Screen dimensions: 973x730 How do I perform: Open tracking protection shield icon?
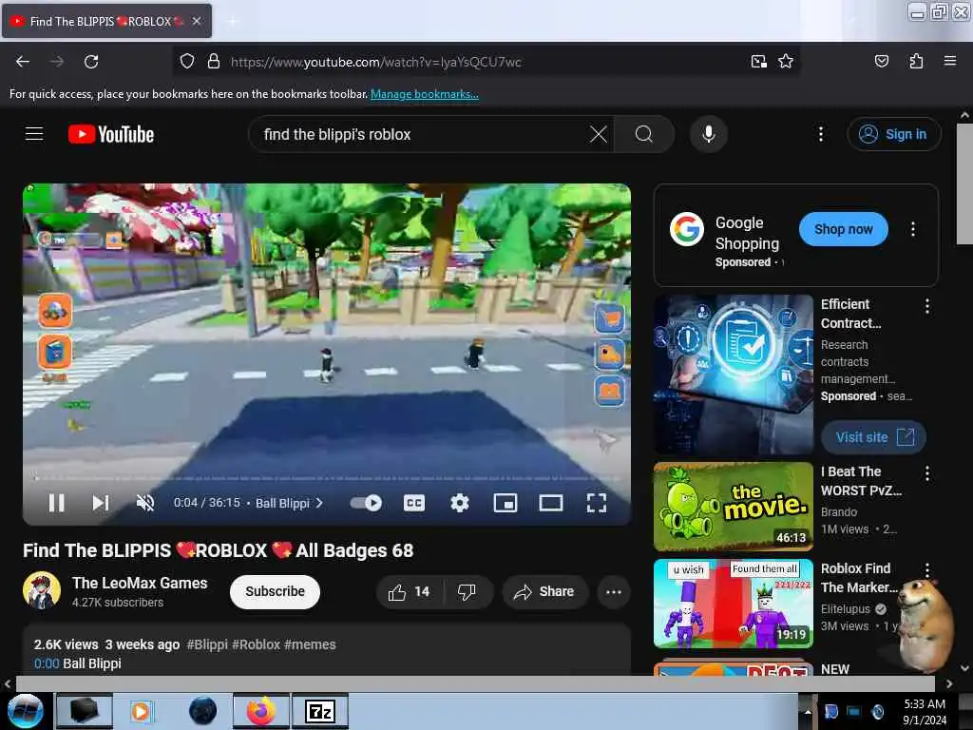(187, 62)
